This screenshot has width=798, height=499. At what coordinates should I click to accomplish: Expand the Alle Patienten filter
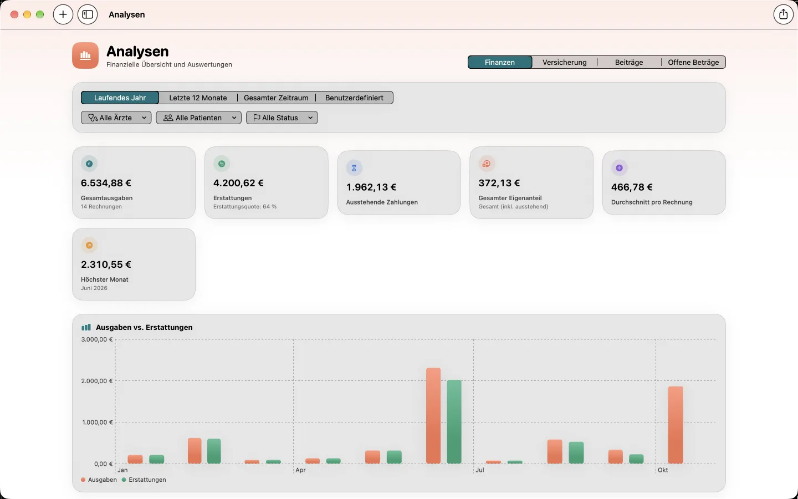click(x=199, y=118)
